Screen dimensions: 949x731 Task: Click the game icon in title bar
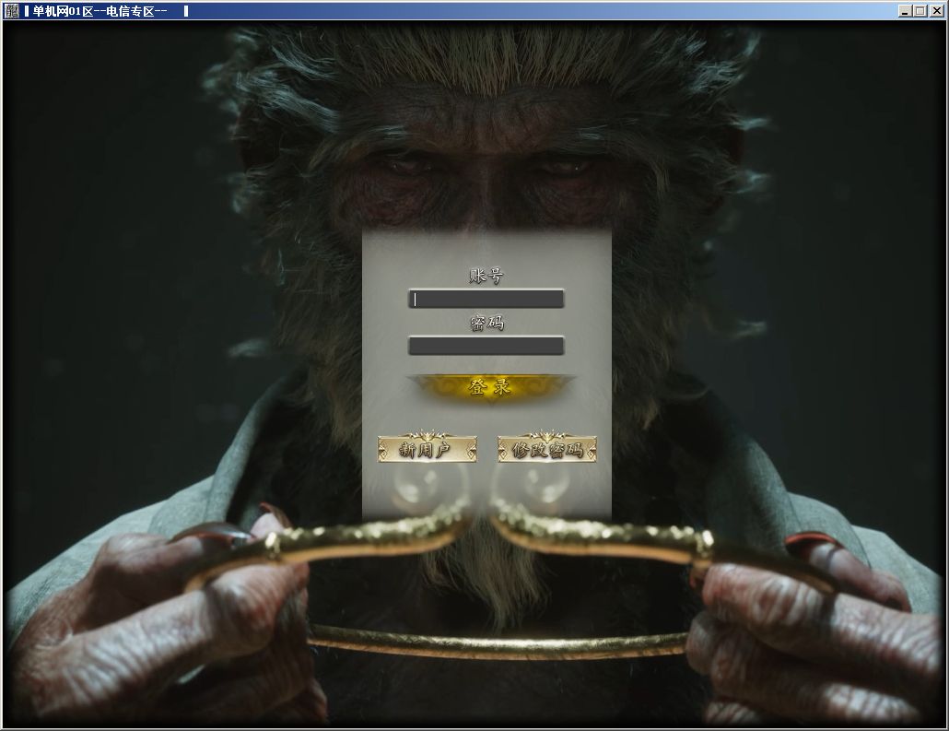(11, 11)
